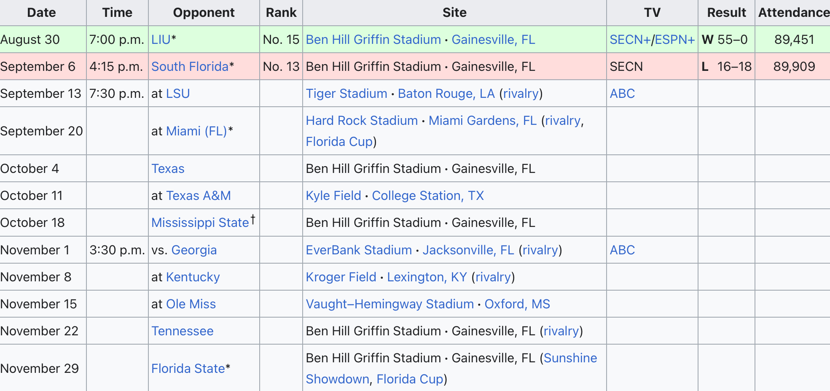Open the ESPN+ network link

[x=675, y=40]
